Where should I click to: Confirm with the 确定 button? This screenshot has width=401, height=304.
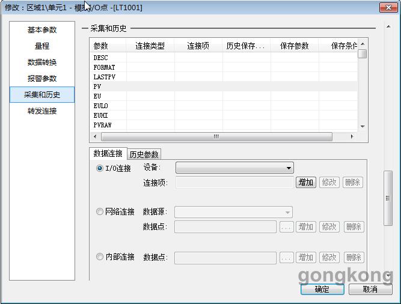point(322,290)
